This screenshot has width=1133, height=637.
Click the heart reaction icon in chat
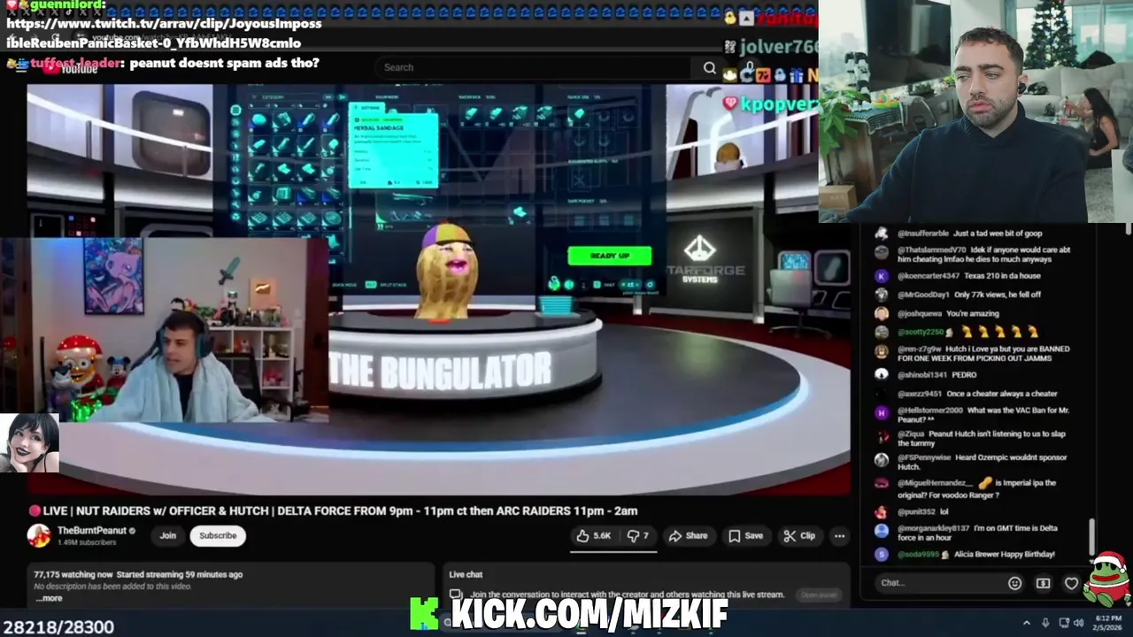click(1071, 583)
